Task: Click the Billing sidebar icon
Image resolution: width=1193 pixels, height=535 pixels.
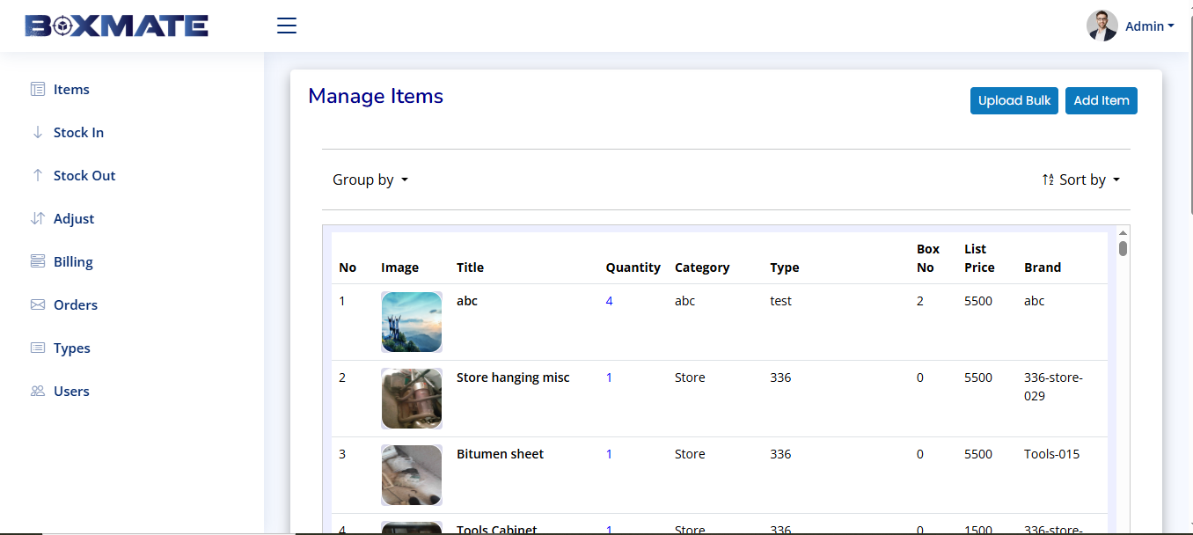Action: pyautogui.click(x=37, y=261)
